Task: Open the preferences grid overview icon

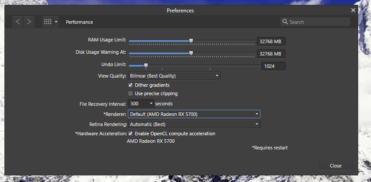Action: [48, 22]
